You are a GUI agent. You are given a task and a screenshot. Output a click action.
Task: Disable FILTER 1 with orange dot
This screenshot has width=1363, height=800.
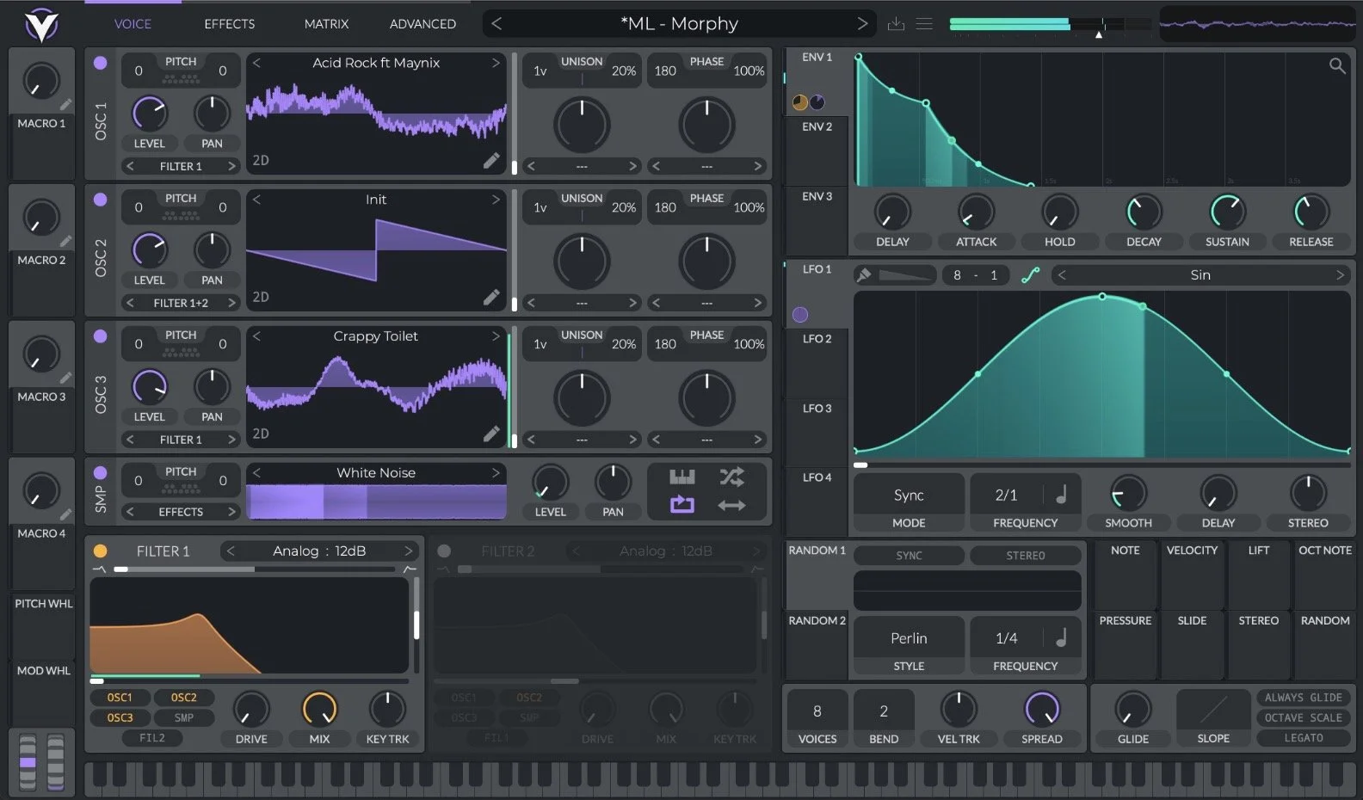point(101,551)
